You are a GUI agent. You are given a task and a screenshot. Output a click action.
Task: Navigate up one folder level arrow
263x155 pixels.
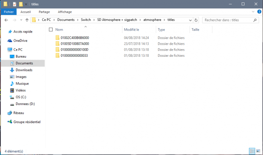[x=27, y=20]
